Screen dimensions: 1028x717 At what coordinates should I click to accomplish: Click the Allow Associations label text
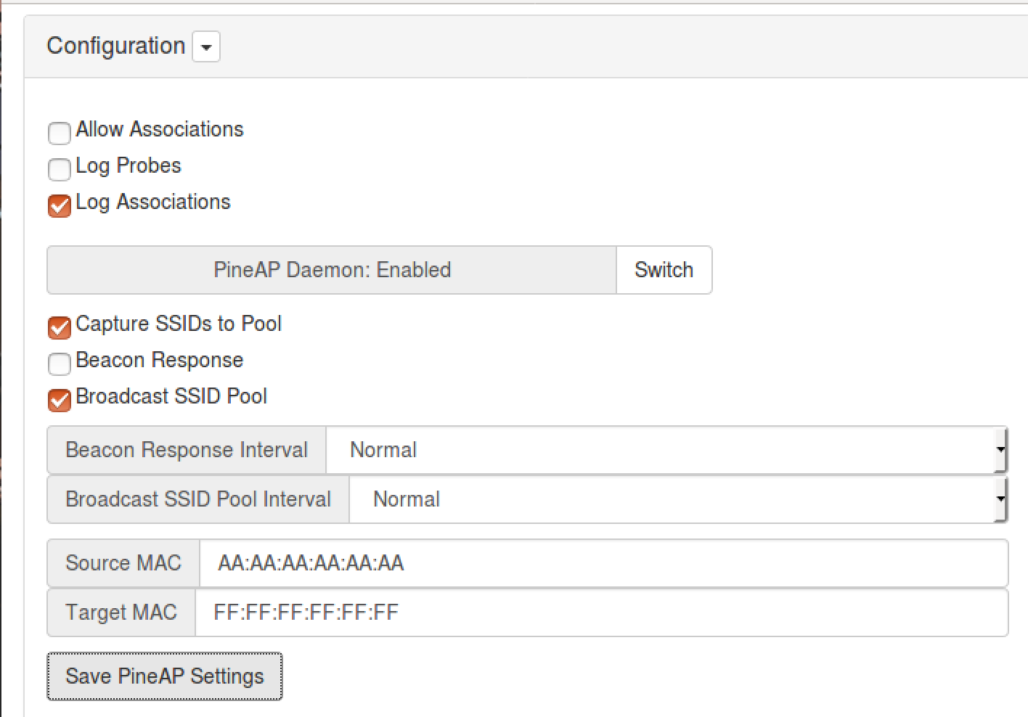pyautogui.click(x=160, y=129)
